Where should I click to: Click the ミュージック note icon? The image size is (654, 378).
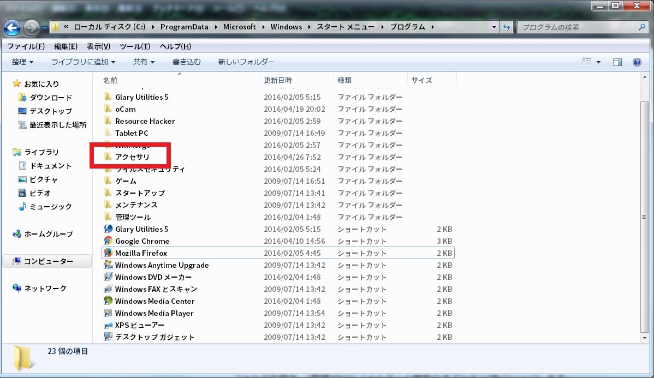click(22, 206)
